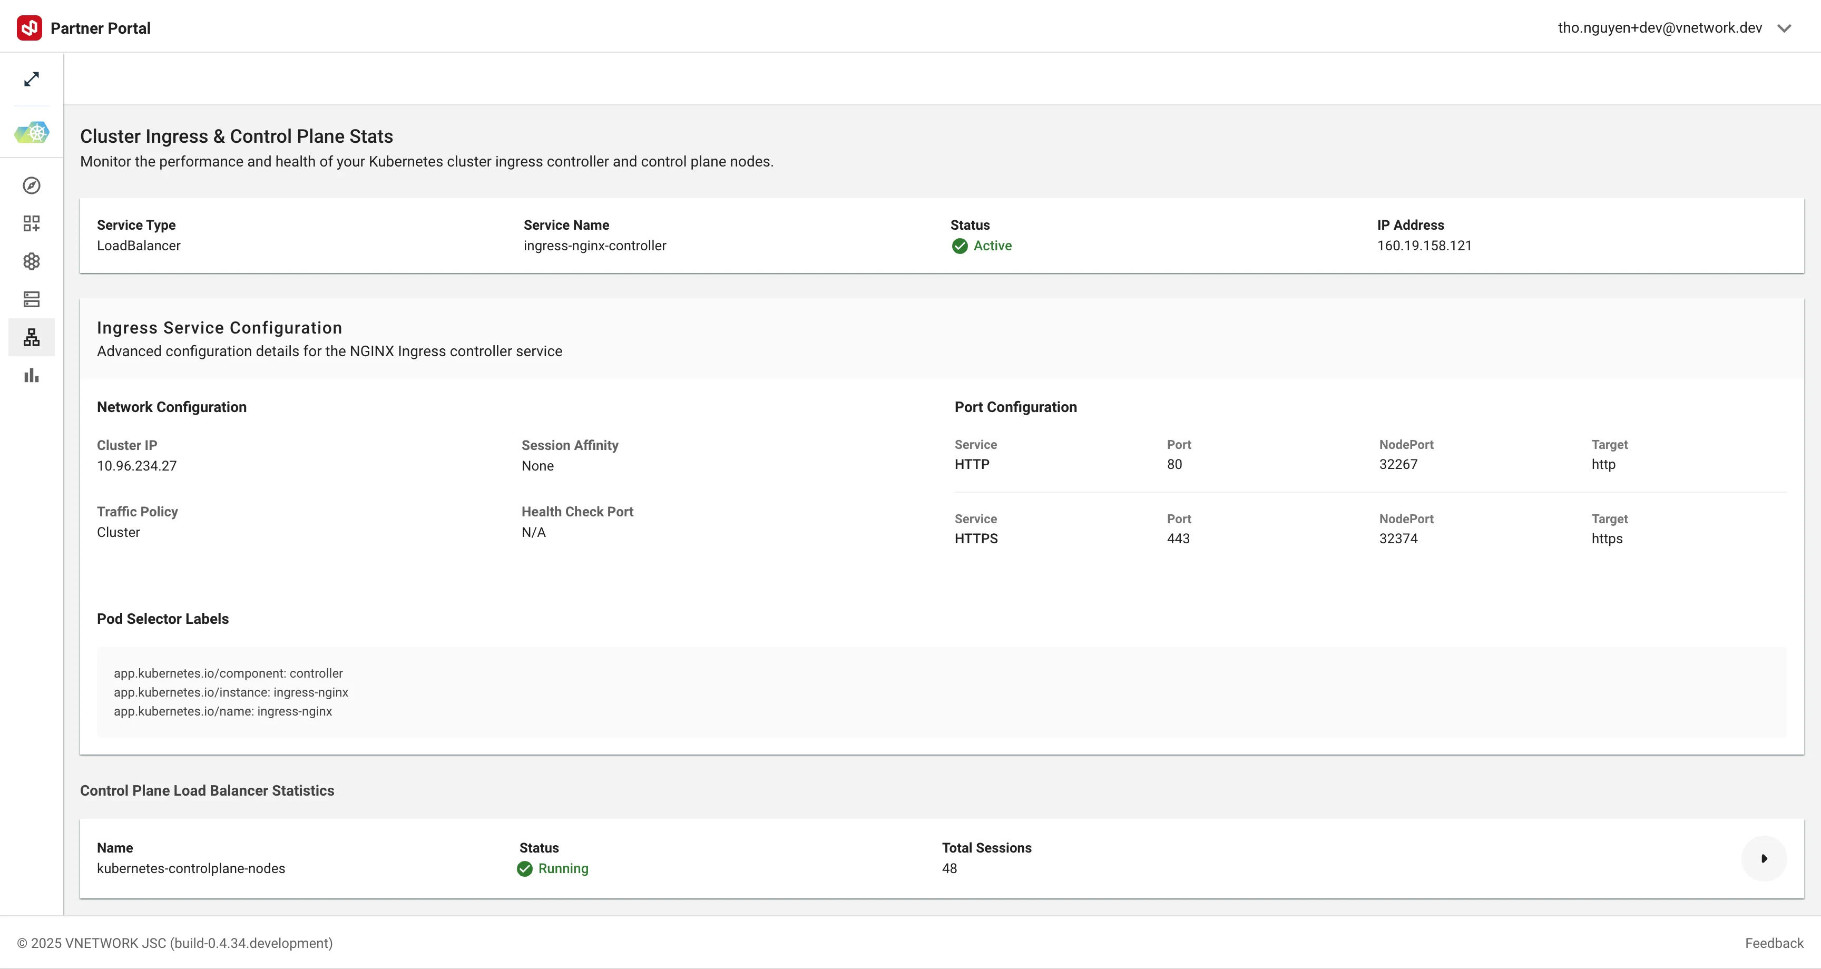Click the Active status indicator

981,245
